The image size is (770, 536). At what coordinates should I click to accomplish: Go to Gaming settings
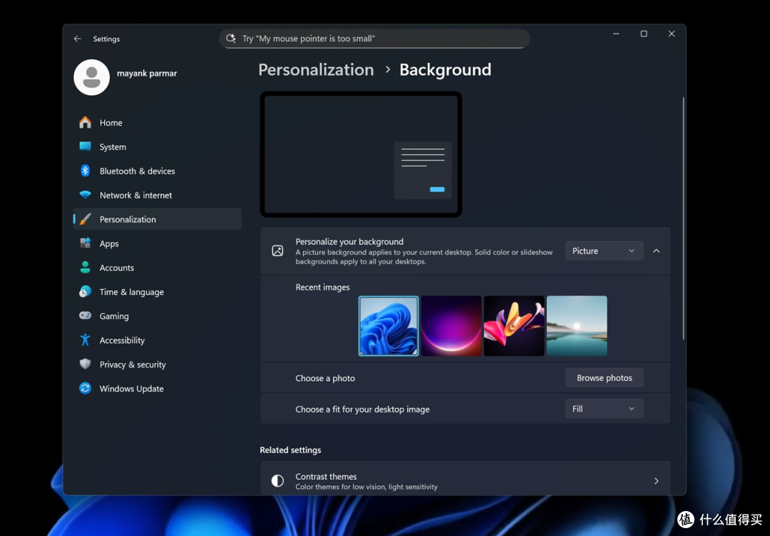[x=157, y=315]
